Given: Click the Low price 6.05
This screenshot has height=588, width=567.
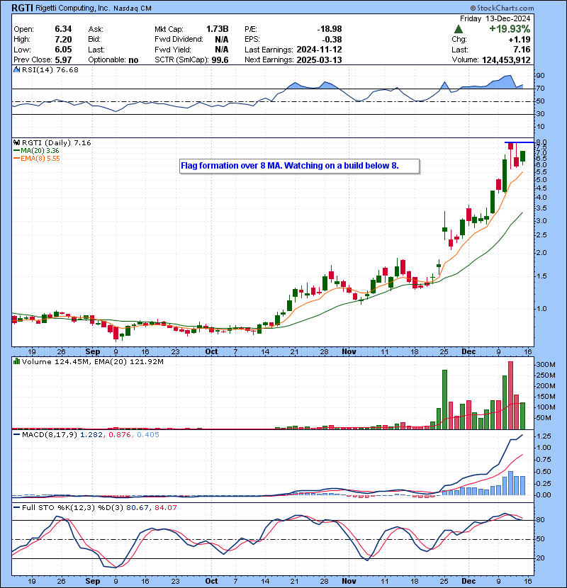Looking at the screenshot, I should click(63, 50).
